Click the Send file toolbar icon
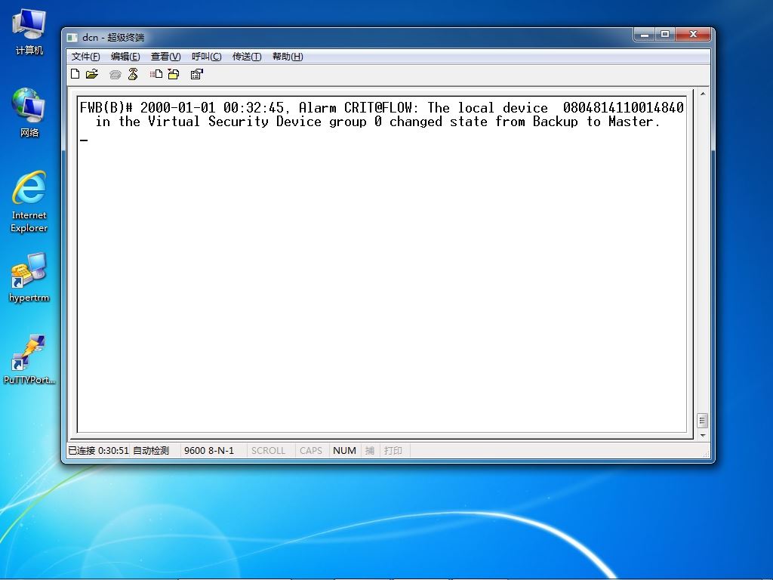The image size is (773, 580). [x=156, y=74]
